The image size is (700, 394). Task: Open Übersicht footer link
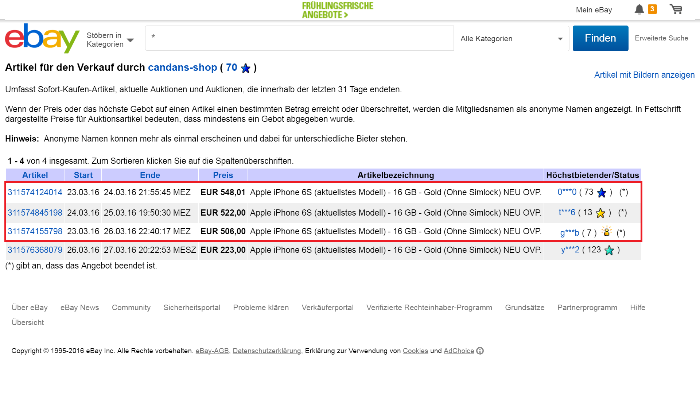(x=28, y=322)
